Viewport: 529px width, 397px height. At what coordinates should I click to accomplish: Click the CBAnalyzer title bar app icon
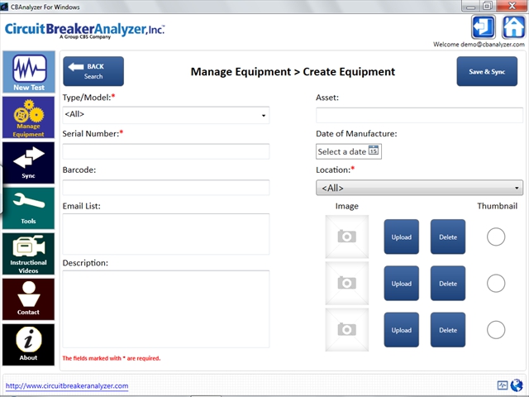[x=4, y=7]
